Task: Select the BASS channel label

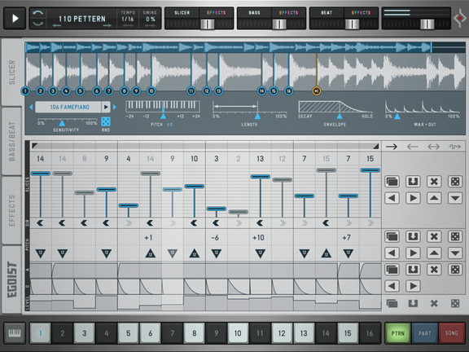Action: pos(254,12)
